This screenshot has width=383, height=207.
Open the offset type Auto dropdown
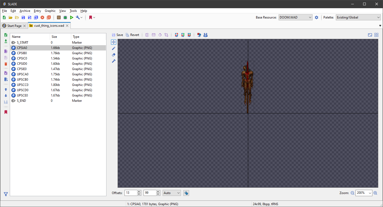click(172, 193)
